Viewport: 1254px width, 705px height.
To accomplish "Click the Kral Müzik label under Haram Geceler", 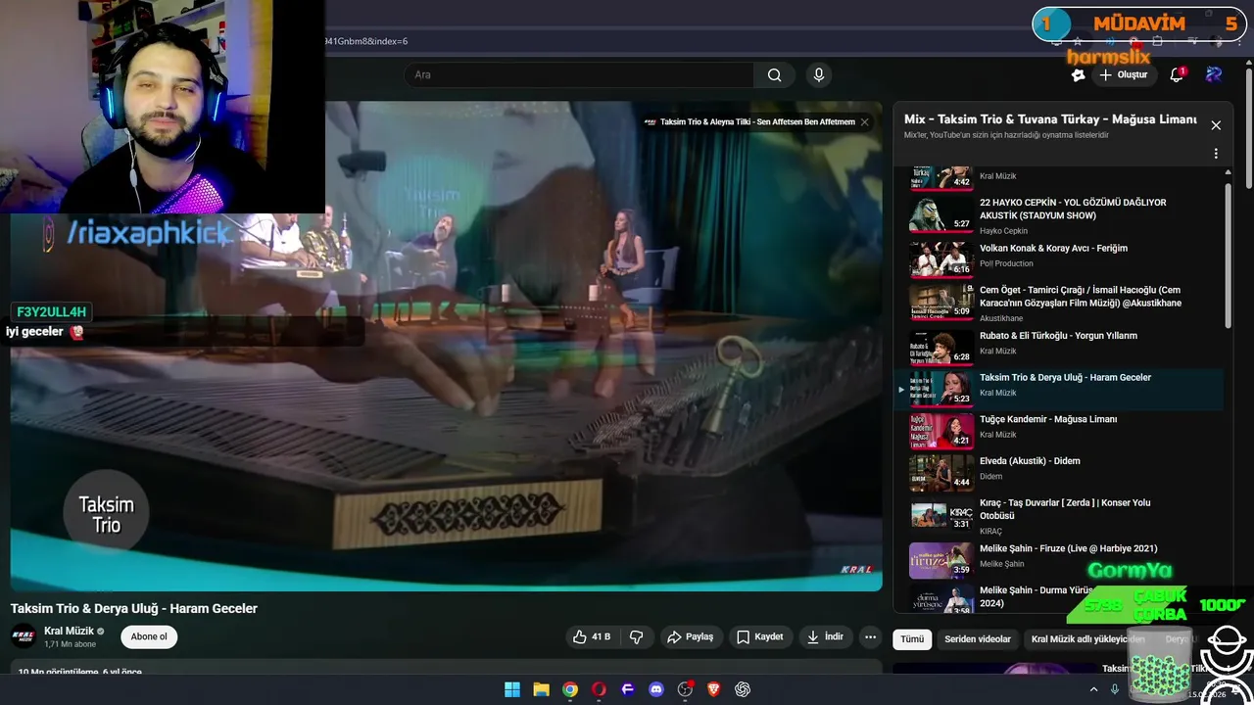I will [x=998, y=393].
